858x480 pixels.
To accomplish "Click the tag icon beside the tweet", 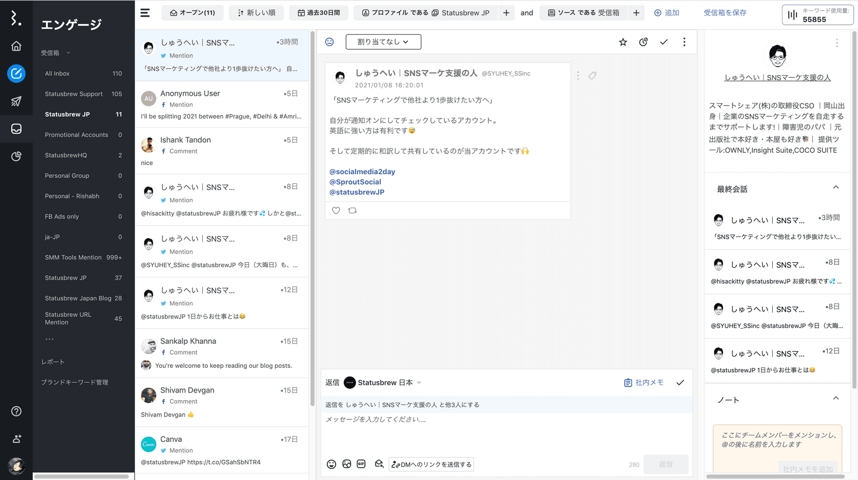I will point(593,76).
